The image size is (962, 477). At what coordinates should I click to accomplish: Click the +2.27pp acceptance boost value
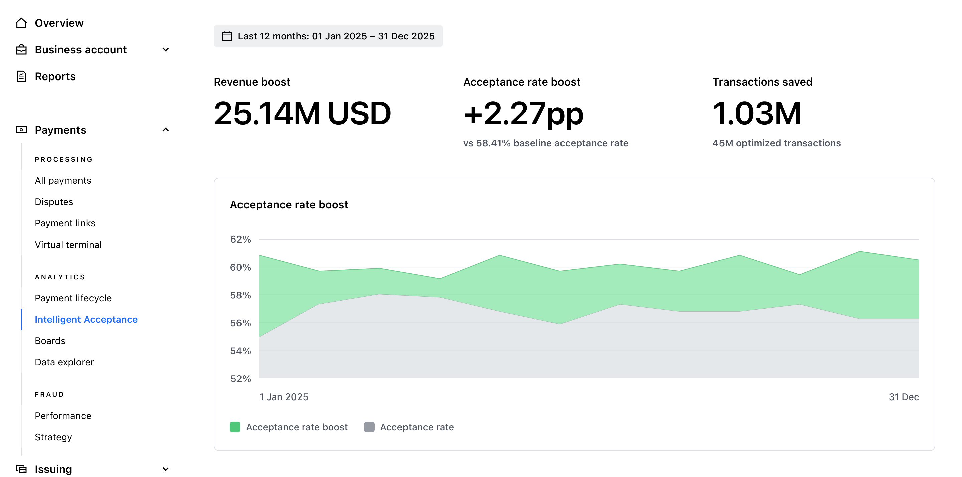pos(523,114)
